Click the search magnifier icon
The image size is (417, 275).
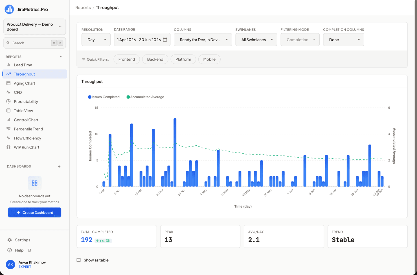click(x=8, y=43)
